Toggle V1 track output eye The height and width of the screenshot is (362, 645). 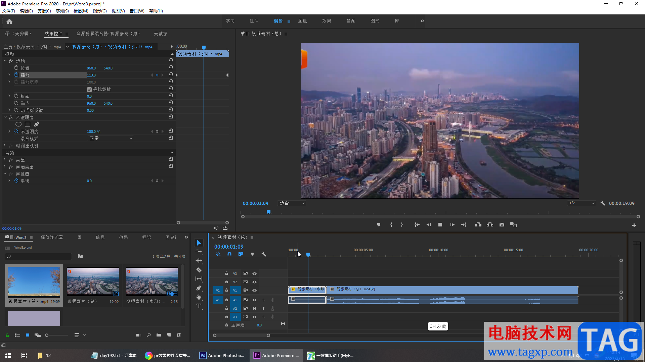pos(254,291)
